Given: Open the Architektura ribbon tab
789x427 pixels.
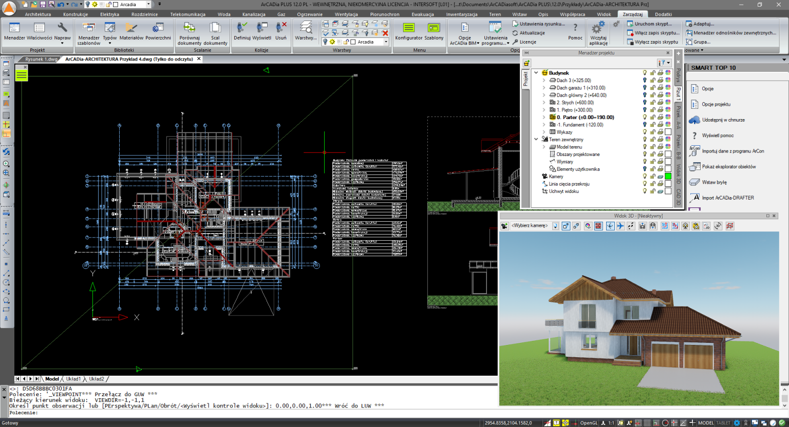Looking at the screenshot, I should pyautogui.click(x=37, y=14).
